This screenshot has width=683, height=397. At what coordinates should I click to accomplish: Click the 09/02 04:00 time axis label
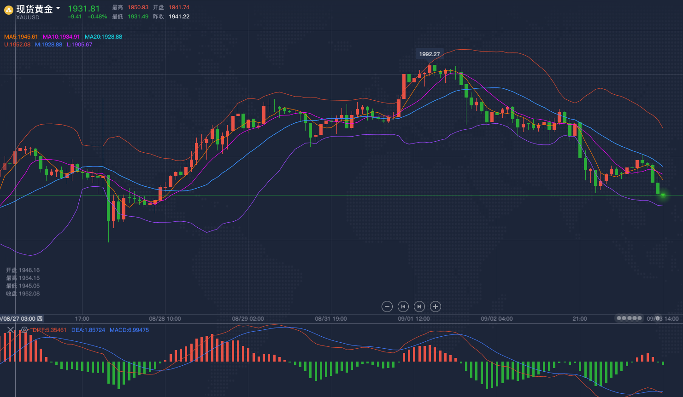point(497,318)
